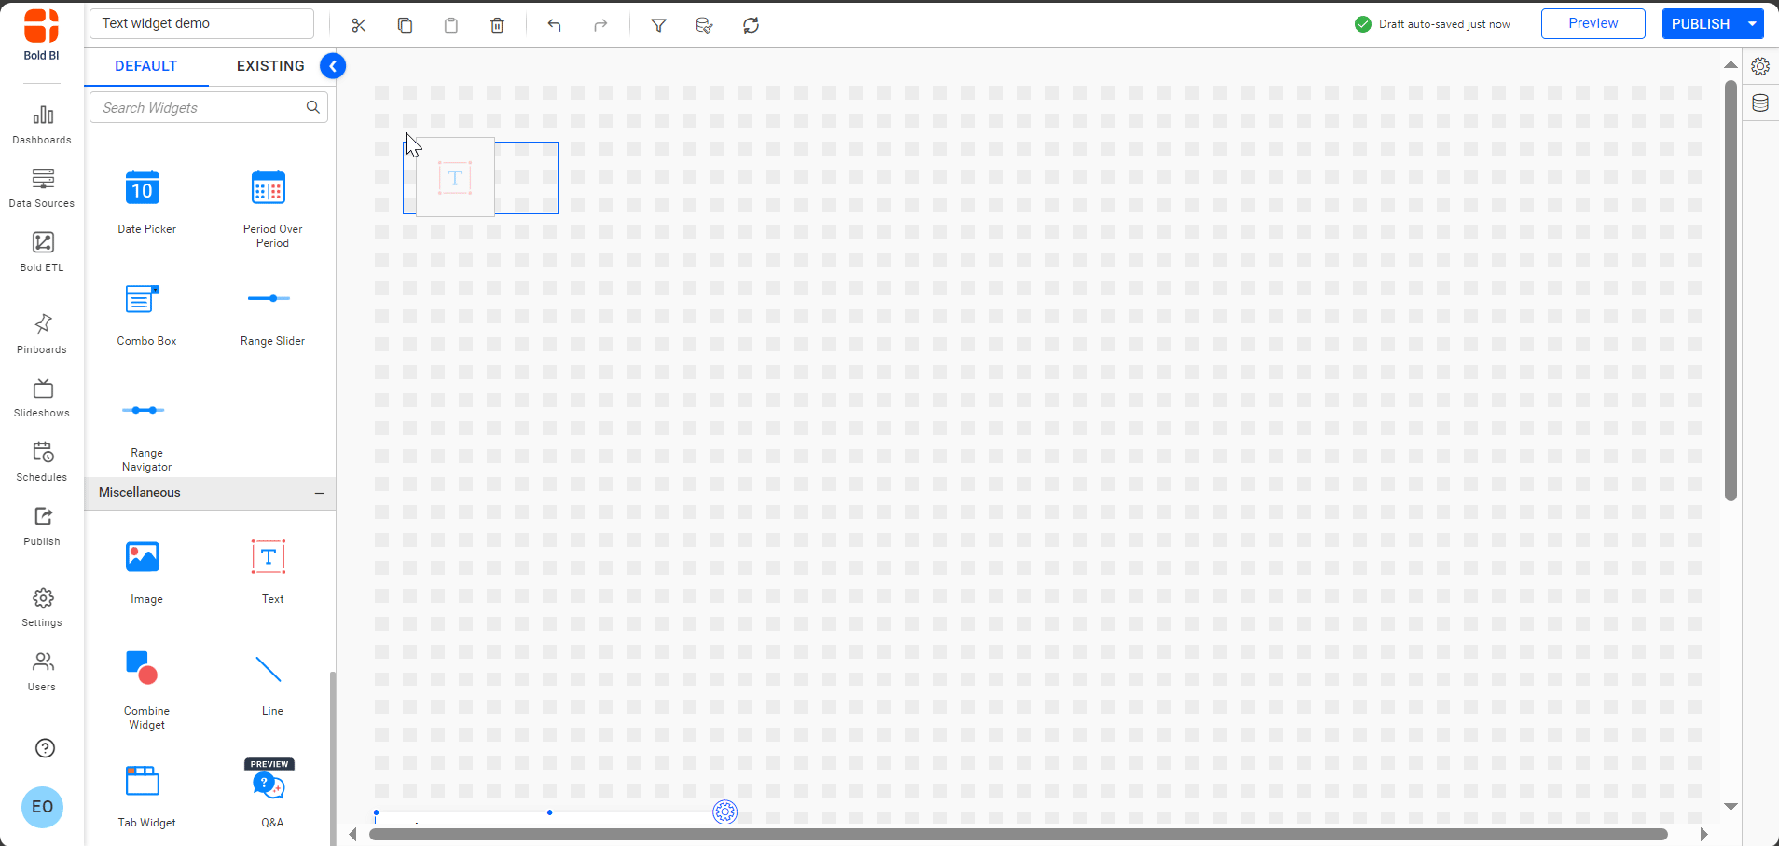Click the delete trash icon
This screenshot has height=846, width=1779.
497,25
